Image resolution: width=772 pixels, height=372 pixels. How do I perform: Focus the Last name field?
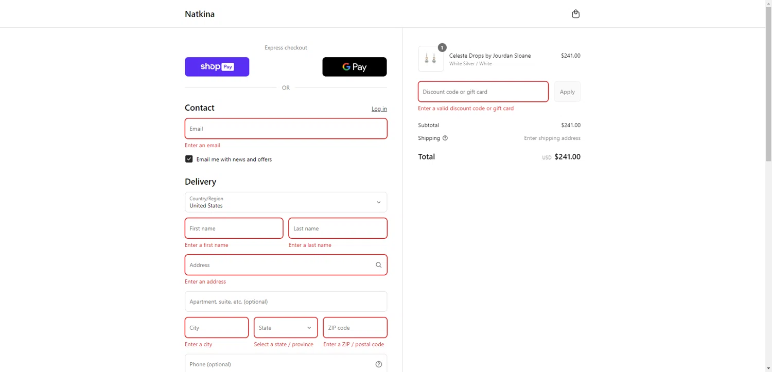coord(338,228)
